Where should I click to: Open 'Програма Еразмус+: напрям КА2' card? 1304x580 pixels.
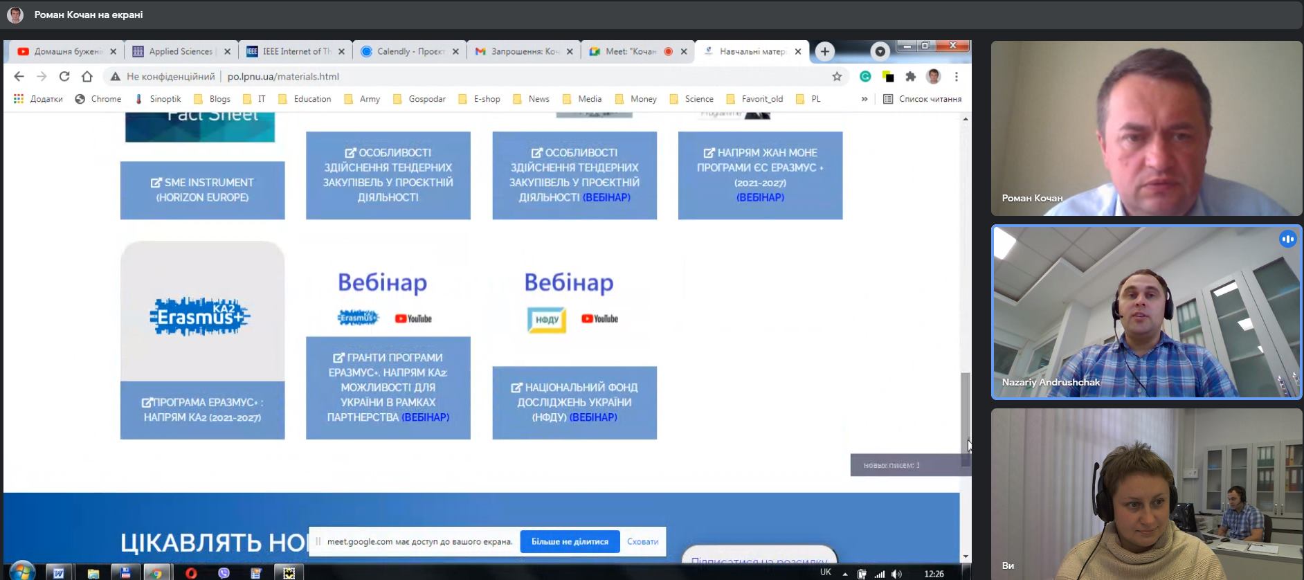tap(202, 410)
